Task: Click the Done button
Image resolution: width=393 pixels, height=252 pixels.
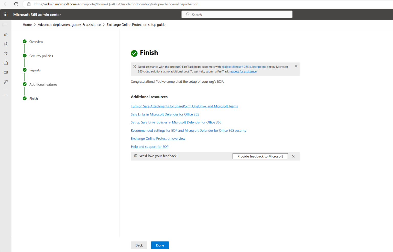Action: coord(160,245)
